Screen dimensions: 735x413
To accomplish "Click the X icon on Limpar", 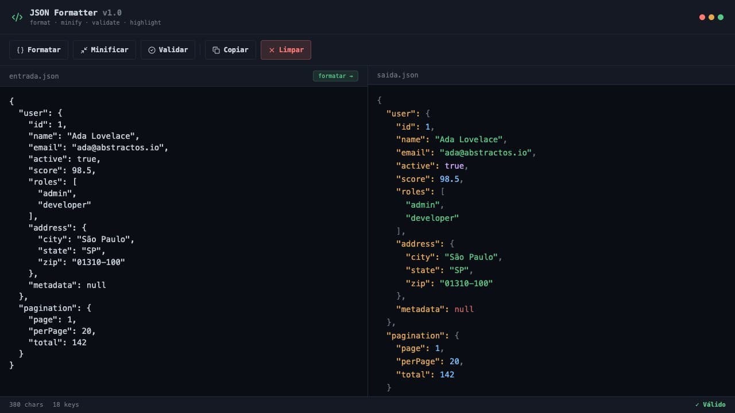I will [x=272, y=50].
